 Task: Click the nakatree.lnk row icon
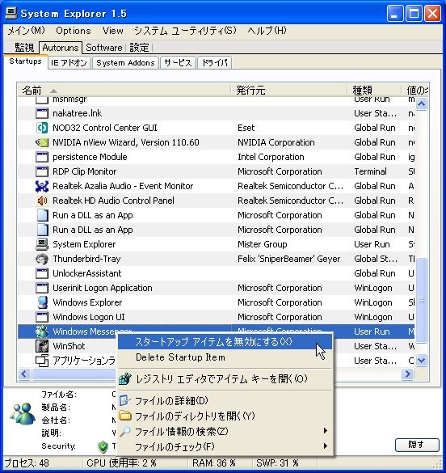point(42,113)
